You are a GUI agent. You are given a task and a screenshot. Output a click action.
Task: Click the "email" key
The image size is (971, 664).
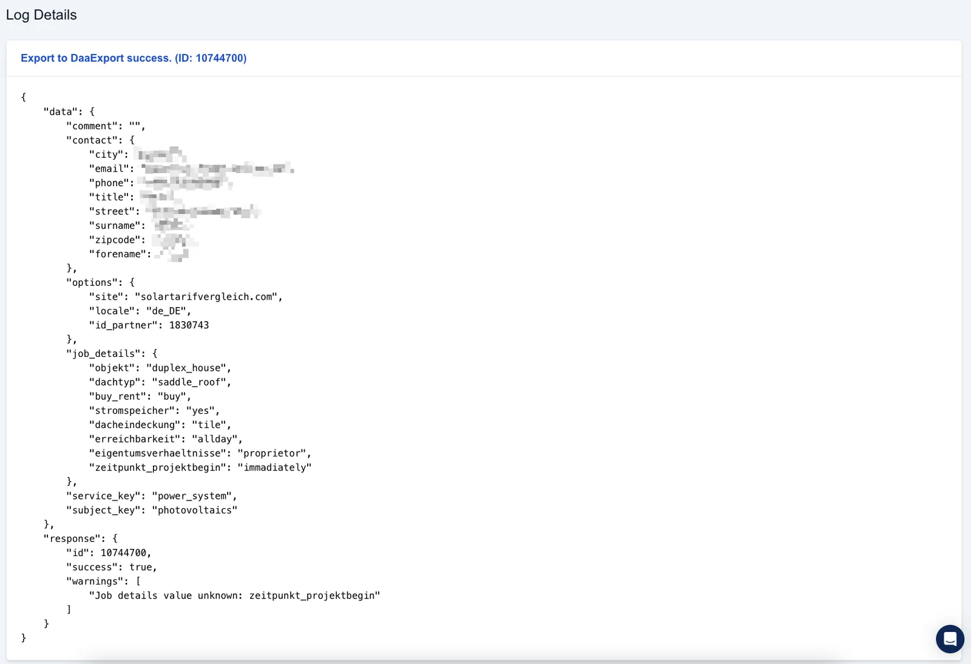click(109, 169)
